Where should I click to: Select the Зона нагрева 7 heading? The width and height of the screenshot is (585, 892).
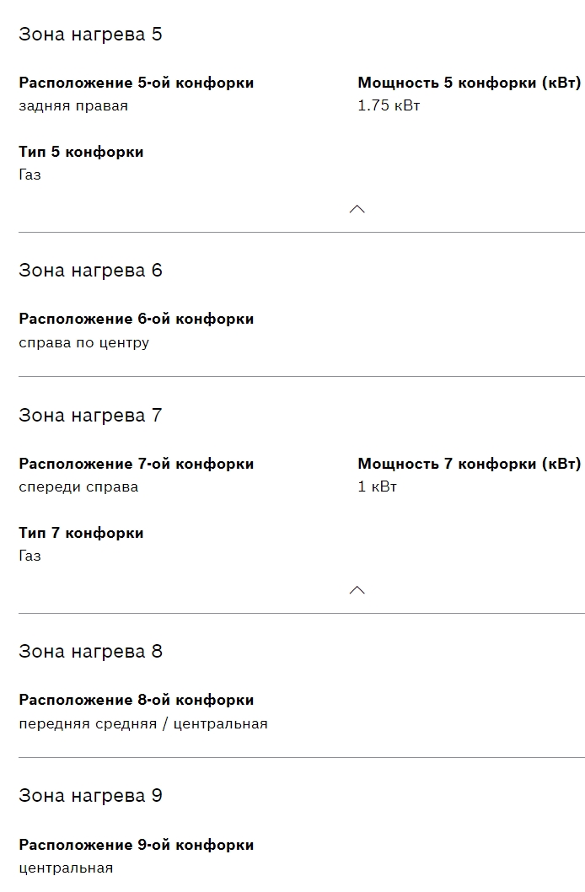tap(90, 416)
